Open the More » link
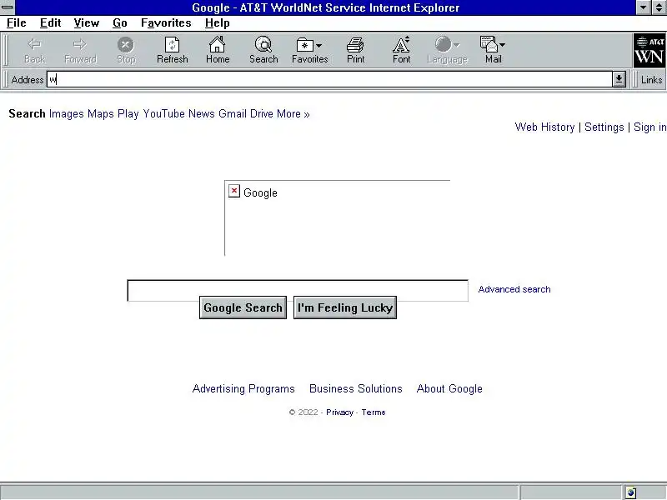Screen dimensions: 667x500 [293, 114]
